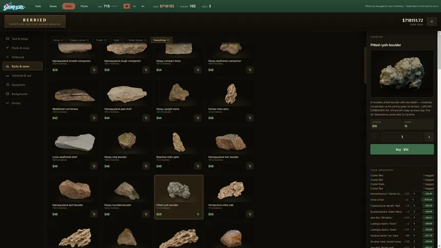This screenshot has width=441, height=248.
Task: Add Hollow ohko spire to cart
Action: [x=250, y=118]
